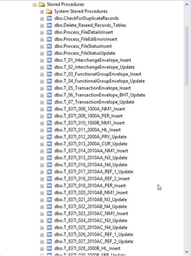This screenshot has height=256, width=191.
Task: Click the scrollbar up arrow
Action: pos(187,4)
